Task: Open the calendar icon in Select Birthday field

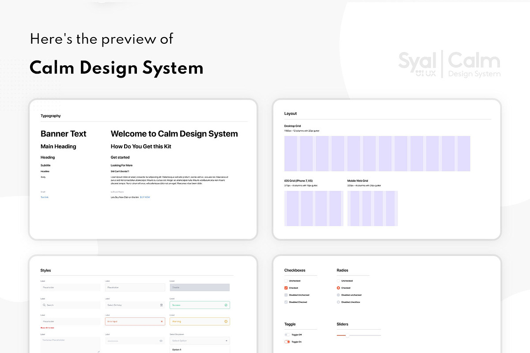Action: [161, 305]
